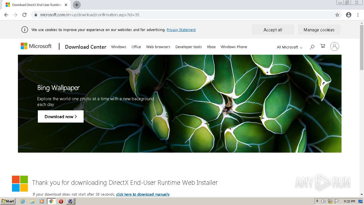Click the scrollbar down arrow
The width and height of the screenshot is (364, 205).
tap(362, 194)
